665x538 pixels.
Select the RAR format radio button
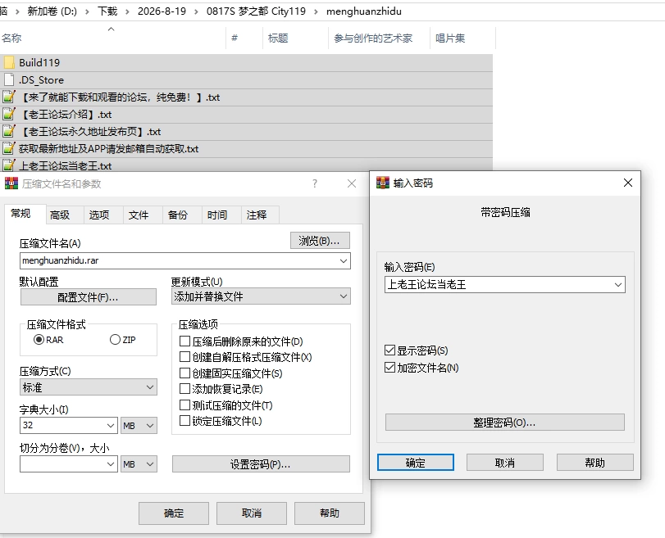point(39,340)
